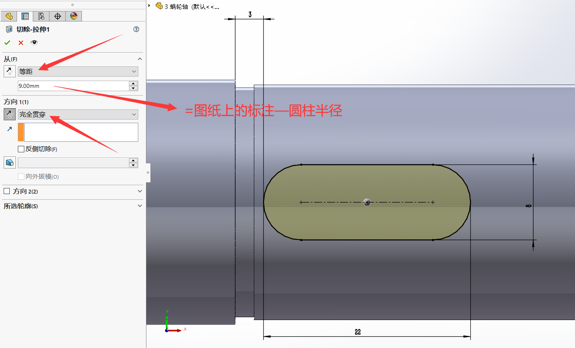Expand the 蜗轮轴 flyout design tree
The height and width of the screenshot is (348, 575).
click(x=149, y=6)
